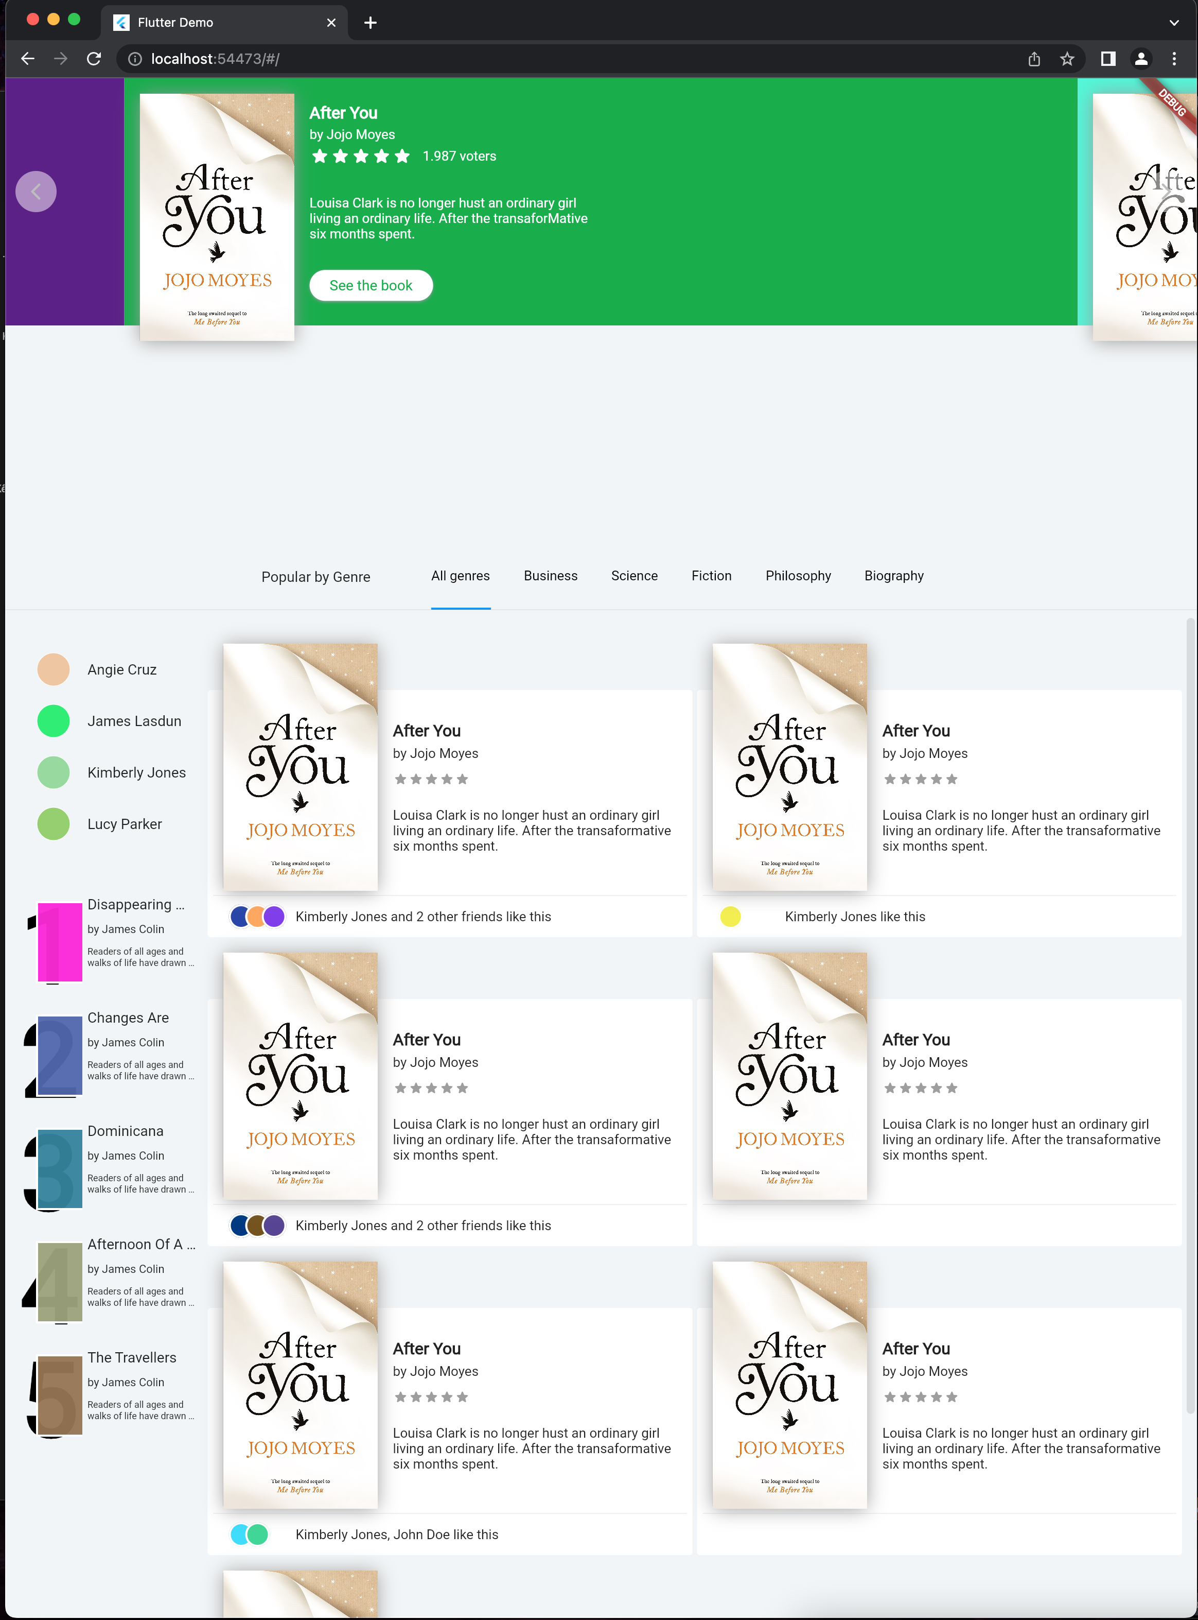Image resolution: width=1198 pixels, height=1620 pixels.
Task: Go to previous carousel slide
Action: coord(36,192)
